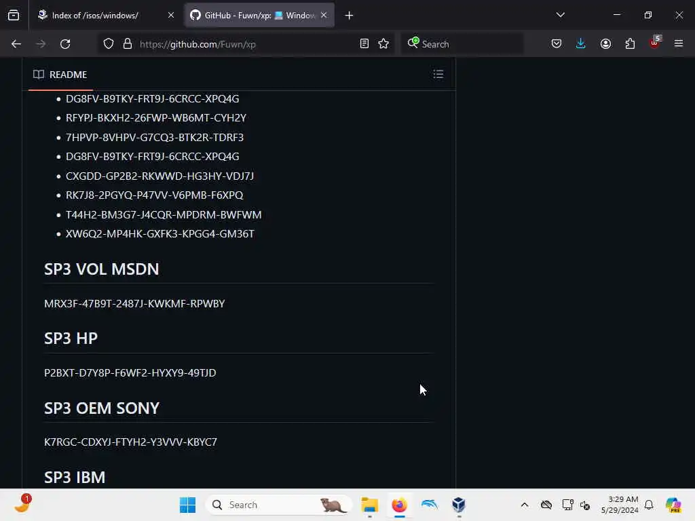Image resolution: width=695 pixels, height=521 pixels.
Task: Go back to previous page
Action: 16,44
